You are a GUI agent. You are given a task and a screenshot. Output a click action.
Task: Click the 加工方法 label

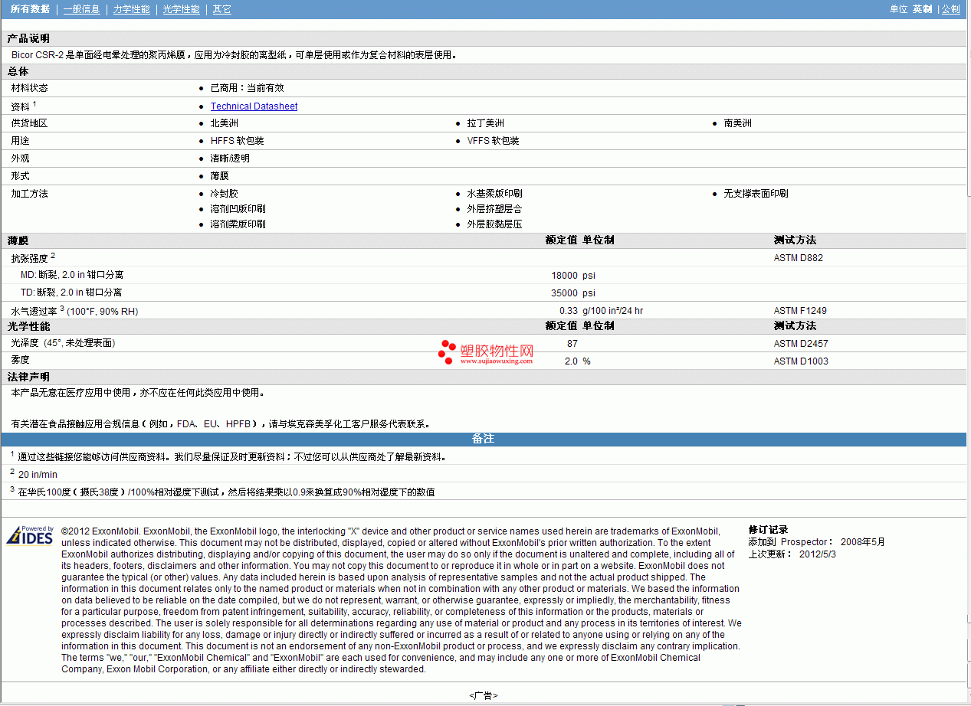click(29, 194)
